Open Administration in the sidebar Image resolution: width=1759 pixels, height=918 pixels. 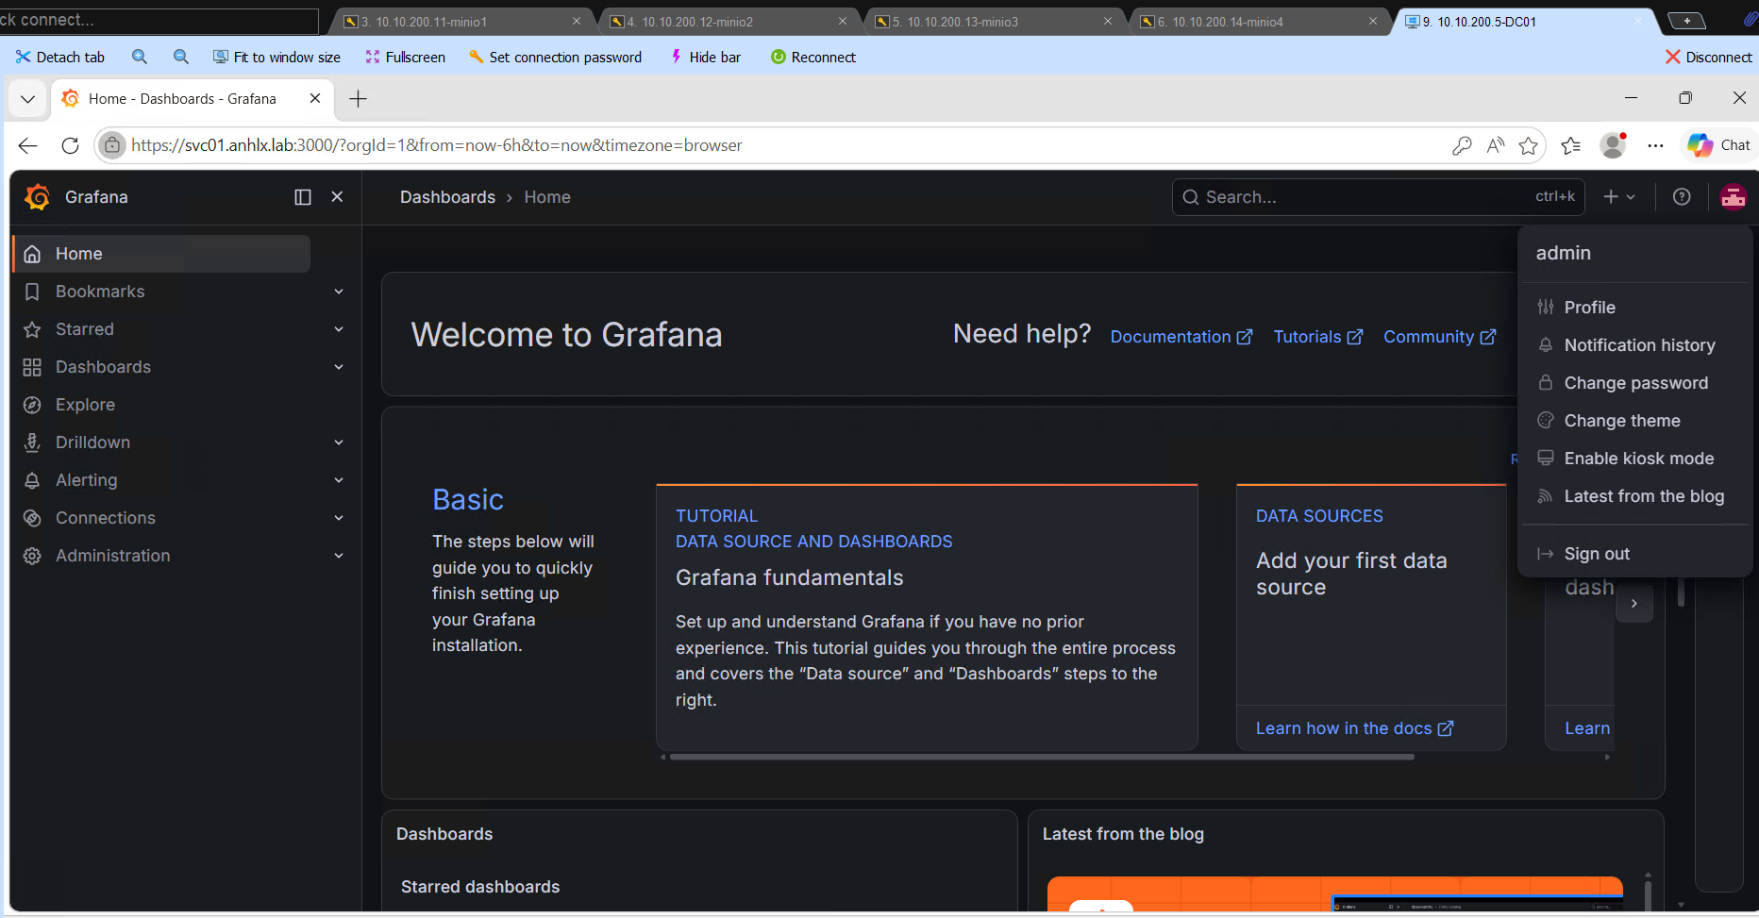click(x=113, y=556)
